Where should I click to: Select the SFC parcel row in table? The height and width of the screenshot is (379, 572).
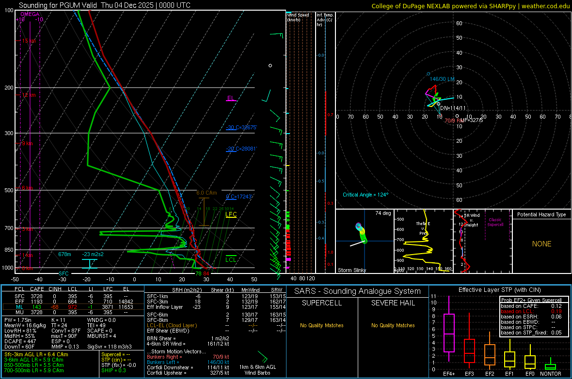click(x=73, y=297)
